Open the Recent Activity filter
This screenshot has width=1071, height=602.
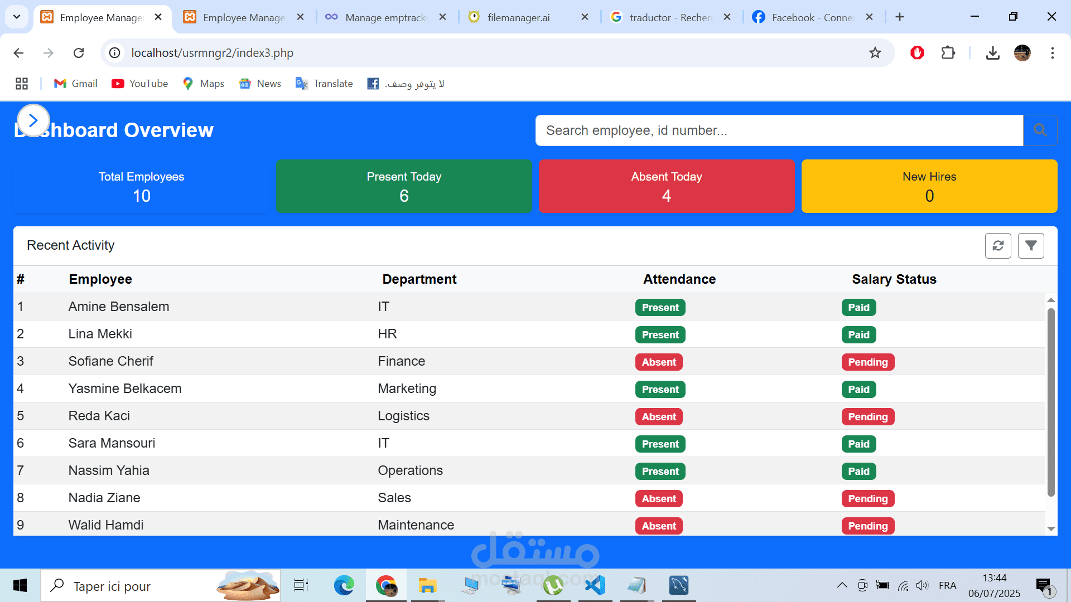pos(1031,246)
